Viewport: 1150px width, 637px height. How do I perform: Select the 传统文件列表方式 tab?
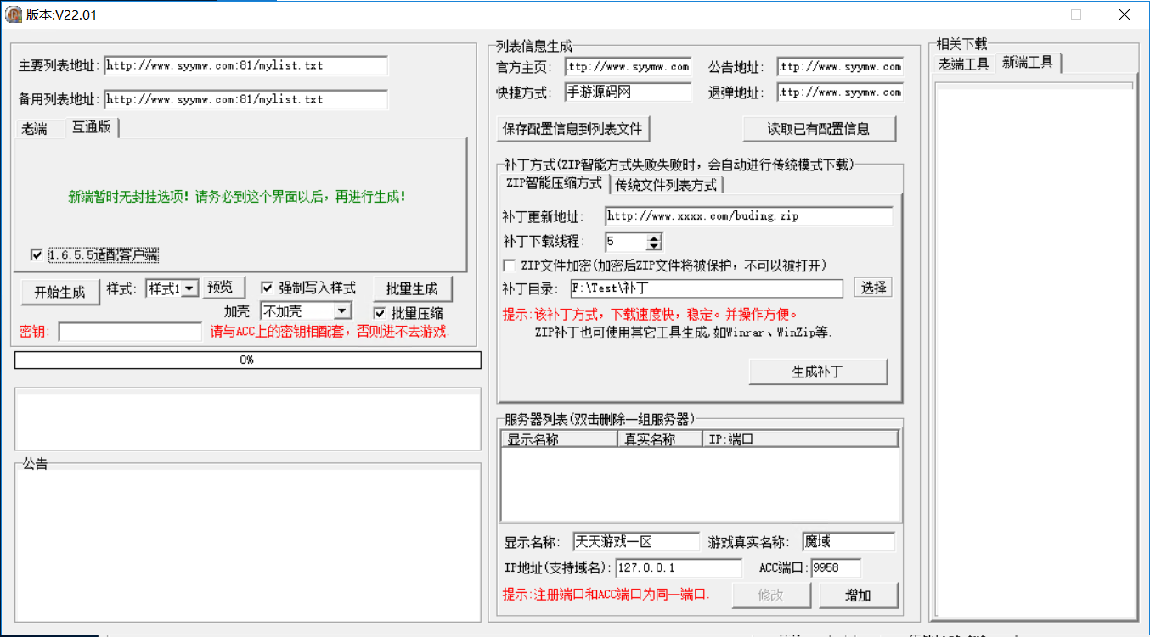click(x=666, y=185)
